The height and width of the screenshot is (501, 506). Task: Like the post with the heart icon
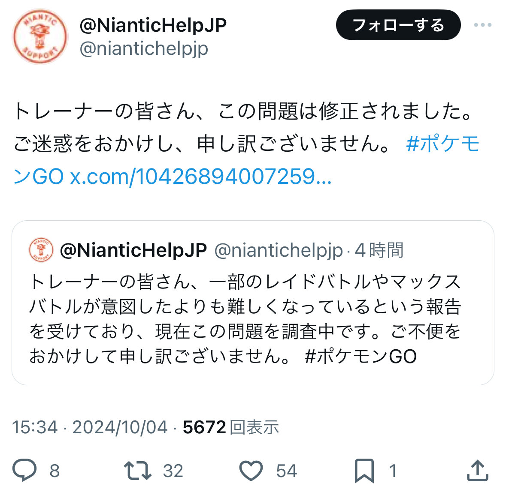pyautogui.click(x=251, y=471)
